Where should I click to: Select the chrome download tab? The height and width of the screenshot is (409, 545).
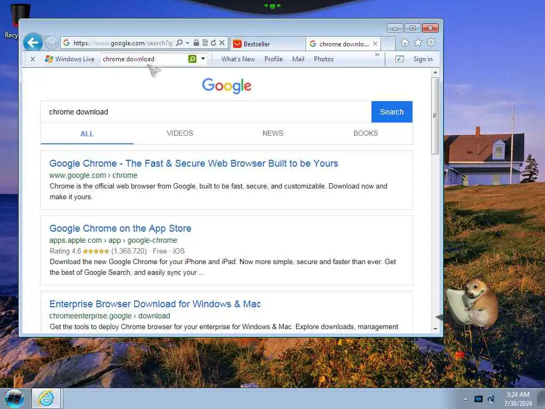[x=343, y=44]
